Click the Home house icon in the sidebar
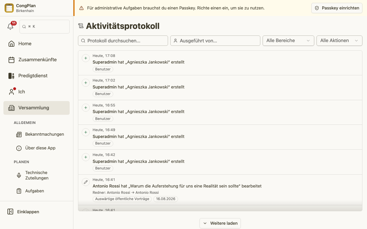The width and height of the screenshot is (367, 229). click(11, 44)
